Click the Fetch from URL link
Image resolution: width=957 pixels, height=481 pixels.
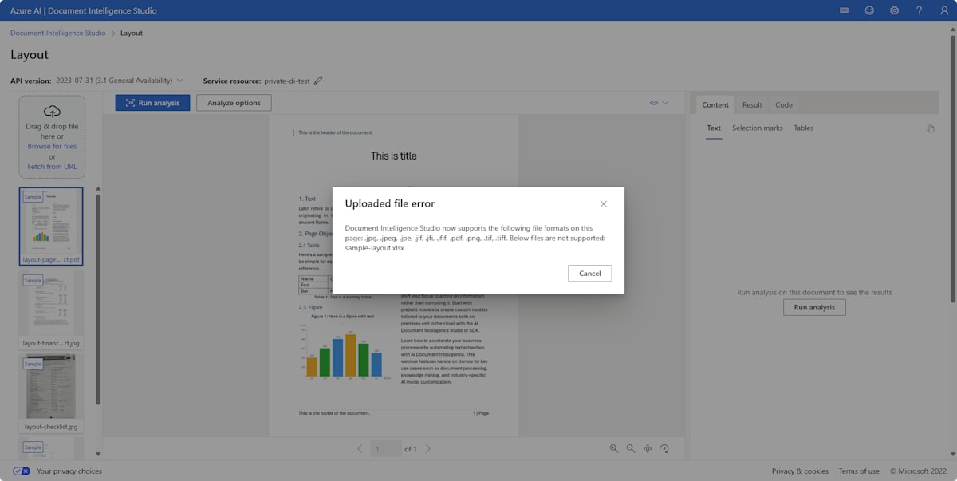click(x=52, y=167)
